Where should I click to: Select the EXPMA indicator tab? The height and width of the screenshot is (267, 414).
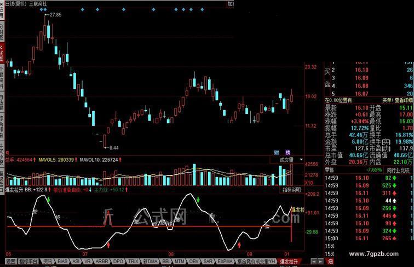(x=225, y=262)
